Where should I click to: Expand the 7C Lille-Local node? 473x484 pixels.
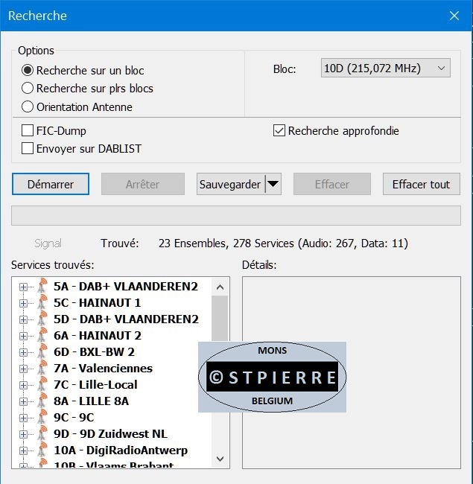[23, 385]
